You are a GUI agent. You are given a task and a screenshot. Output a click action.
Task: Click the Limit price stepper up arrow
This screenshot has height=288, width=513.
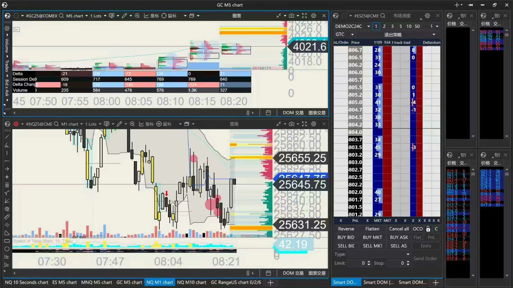tap(369, 261)
